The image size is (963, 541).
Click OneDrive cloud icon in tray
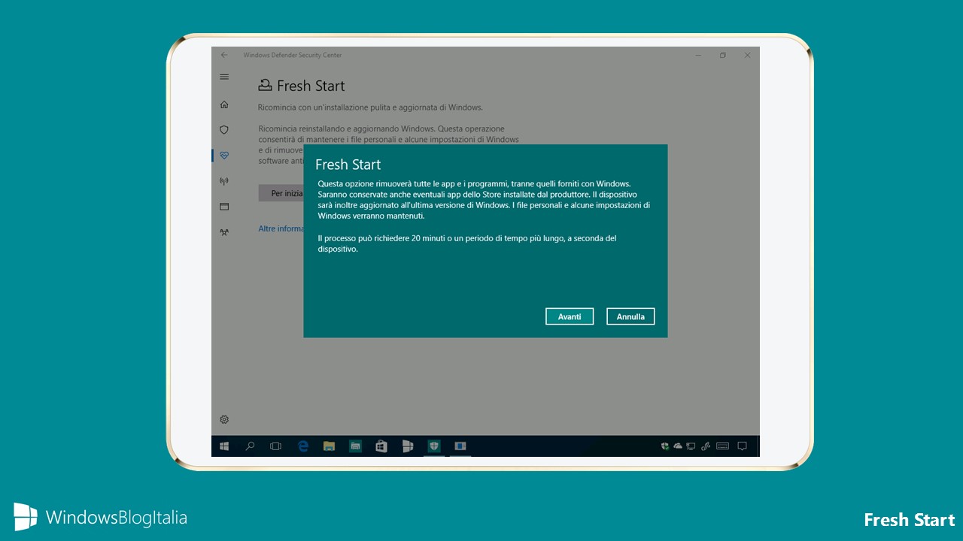pos(678,446)
